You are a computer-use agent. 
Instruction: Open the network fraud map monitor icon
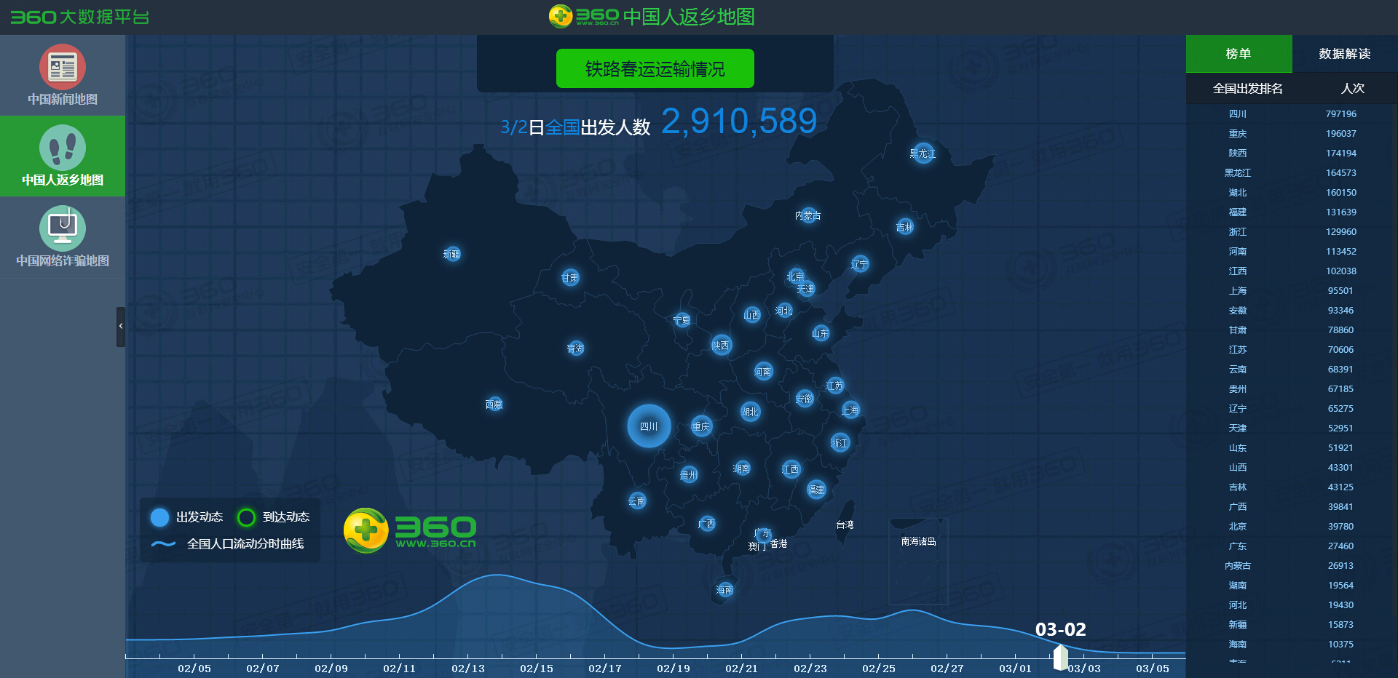pyautogui.click(x=63, y=228)
